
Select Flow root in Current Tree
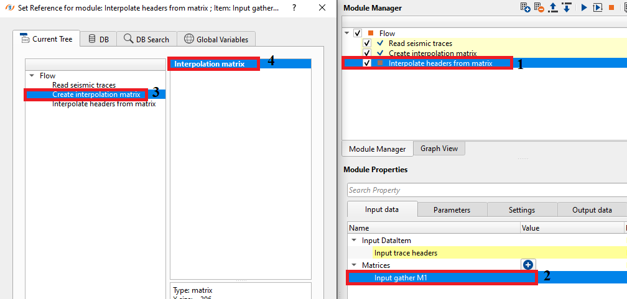(47, 76)
